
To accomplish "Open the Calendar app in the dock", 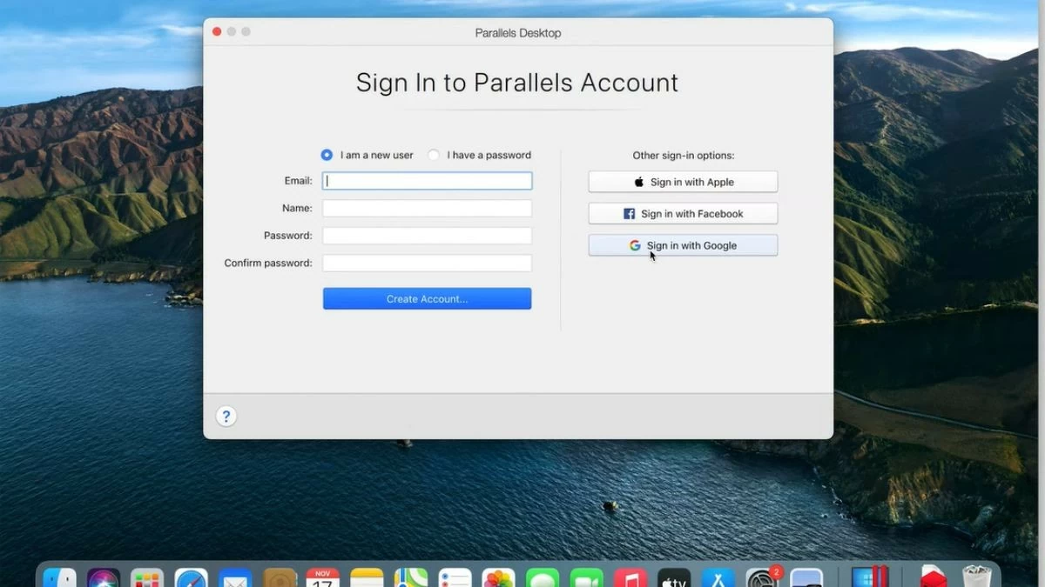I will click(x=323, y=578).
